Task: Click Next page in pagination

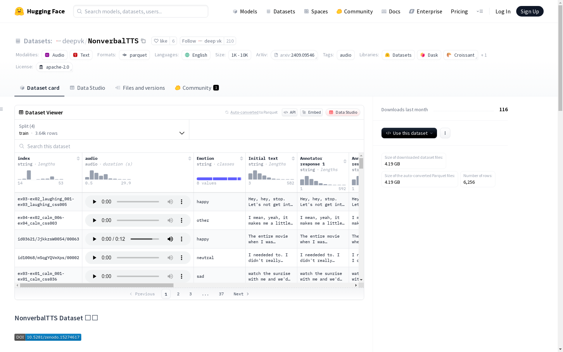Action: [241, 294]
